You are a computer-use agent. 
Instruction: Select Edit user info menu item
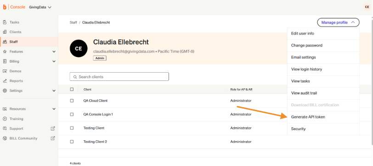coord(323,34)
